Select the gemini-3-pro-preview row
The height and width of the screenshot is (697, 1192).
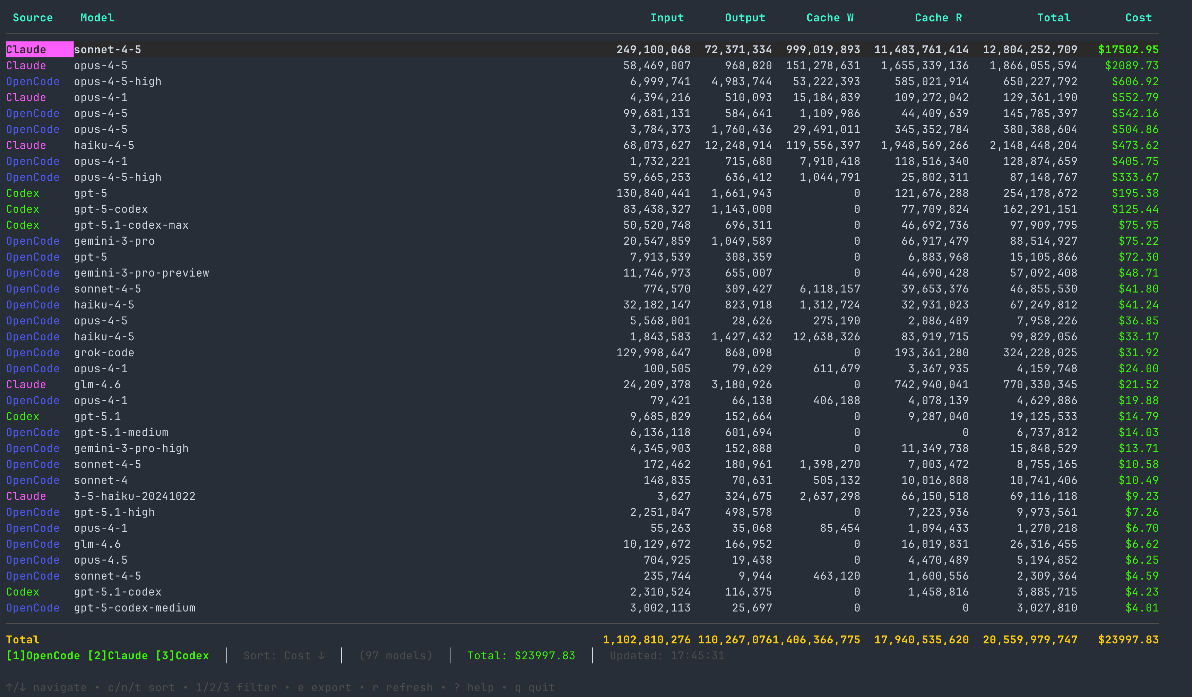click(x=141, y=273)
